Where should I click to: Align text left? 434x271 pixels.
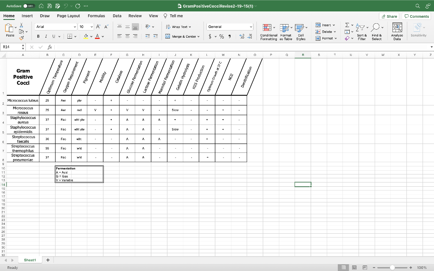[120, 36]
